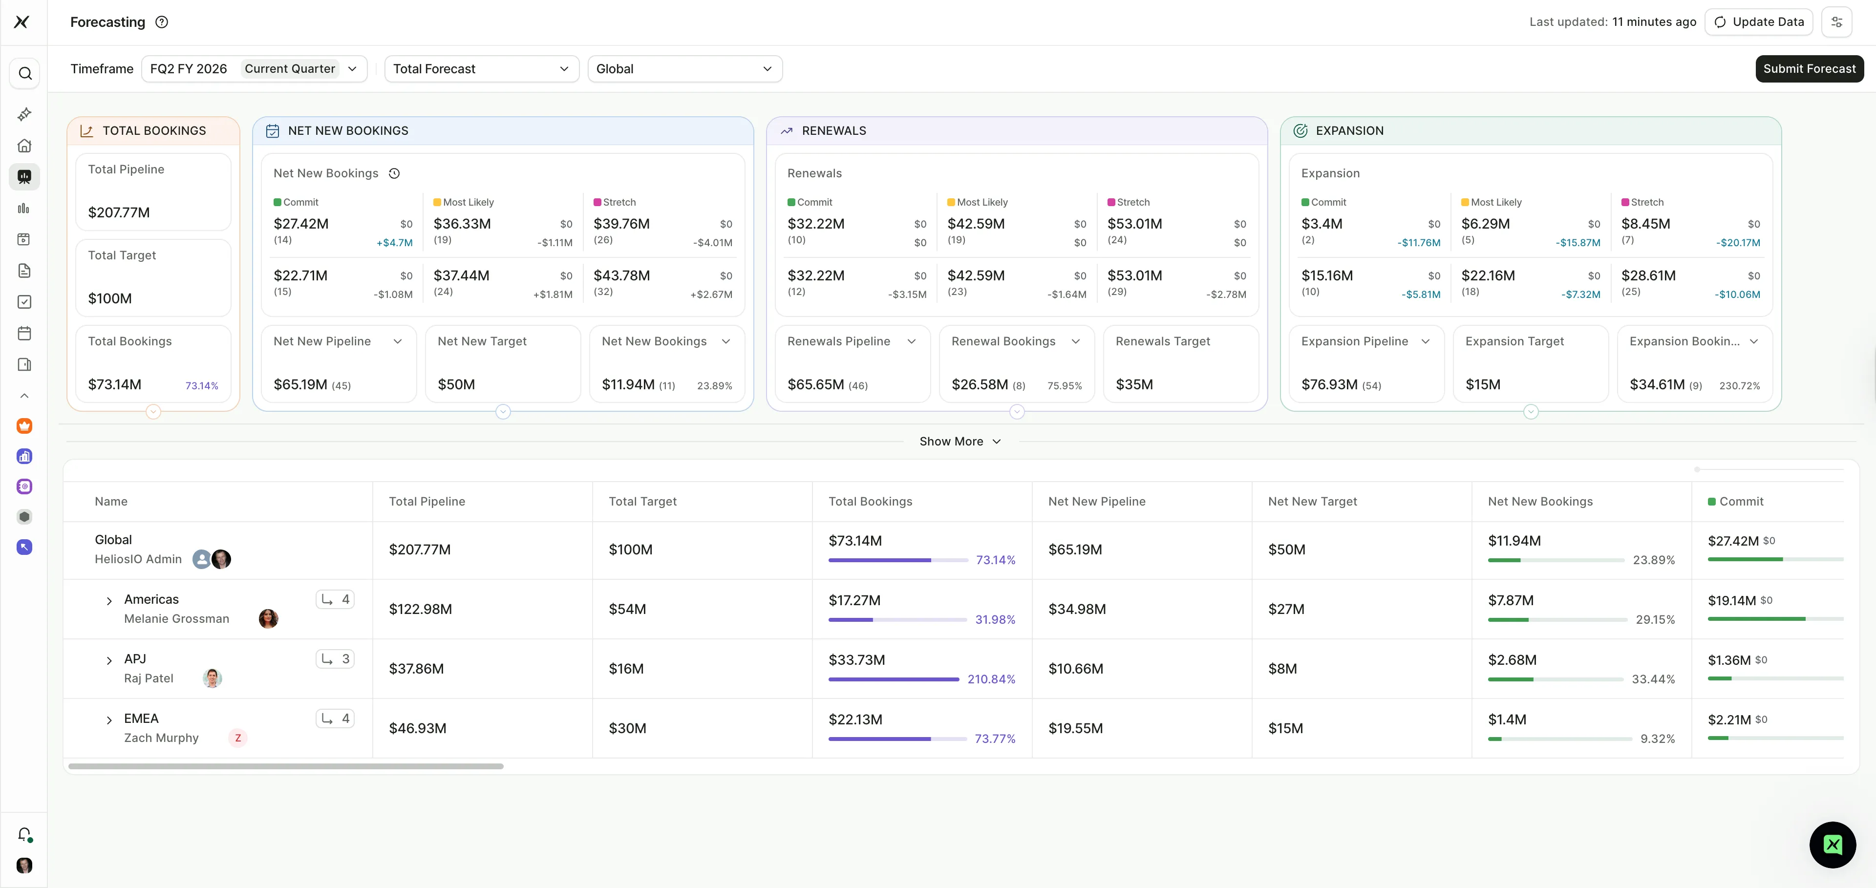Open the Global region dropdown
This screenshot has width=1876, height=888.
[x=684, y=69]
